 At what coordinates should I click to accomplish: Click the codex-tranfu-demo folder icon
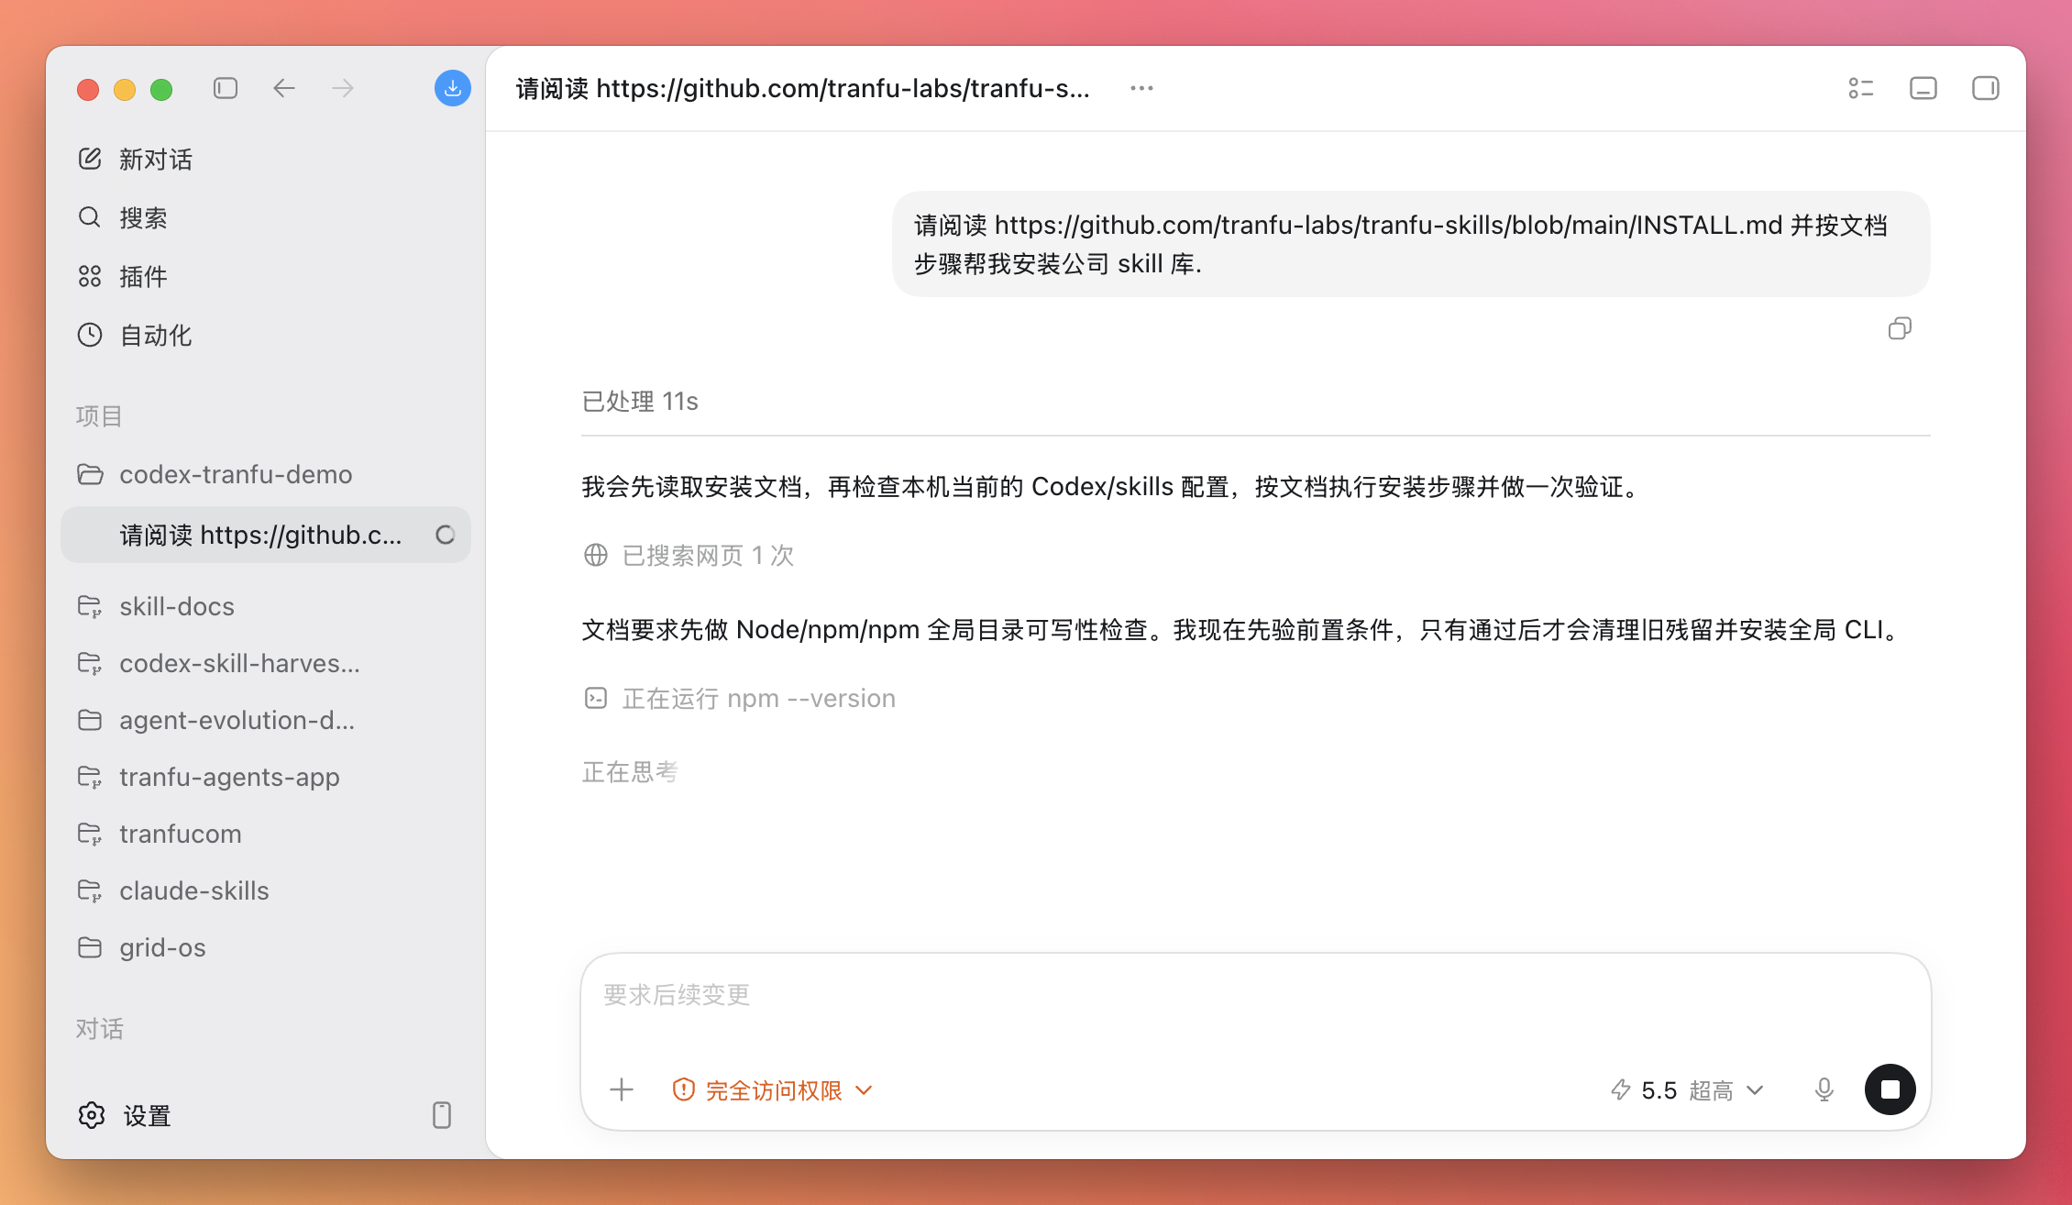[x=90, y=474]
